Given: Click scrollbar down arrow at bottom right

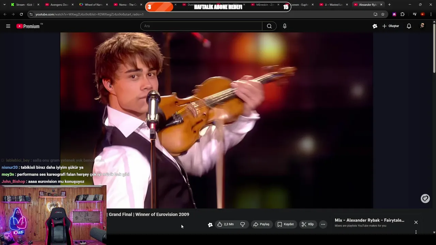Looking at the screenshot, I should [434, 232].
